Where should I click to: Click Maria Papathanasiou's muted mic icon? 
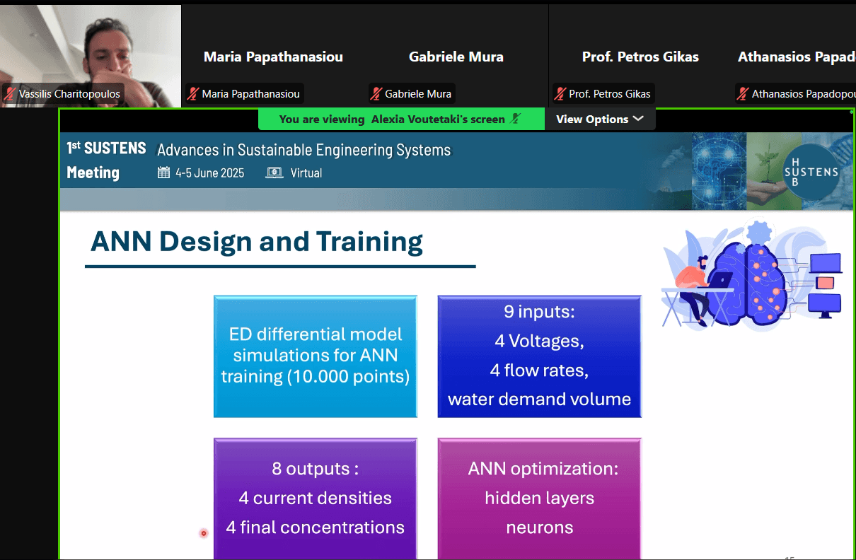pos(192,94)
